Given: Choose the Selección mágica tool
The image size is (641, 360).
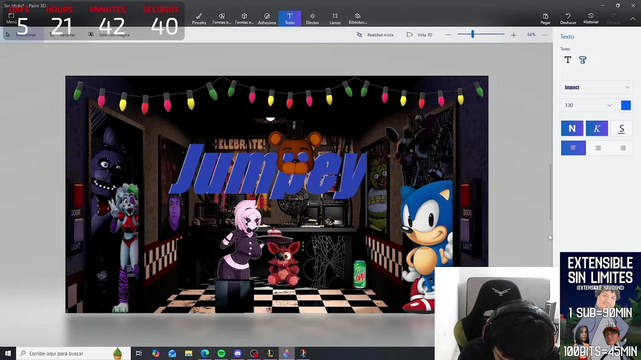Looking at the screenshot, I should [x=109, y=34].
